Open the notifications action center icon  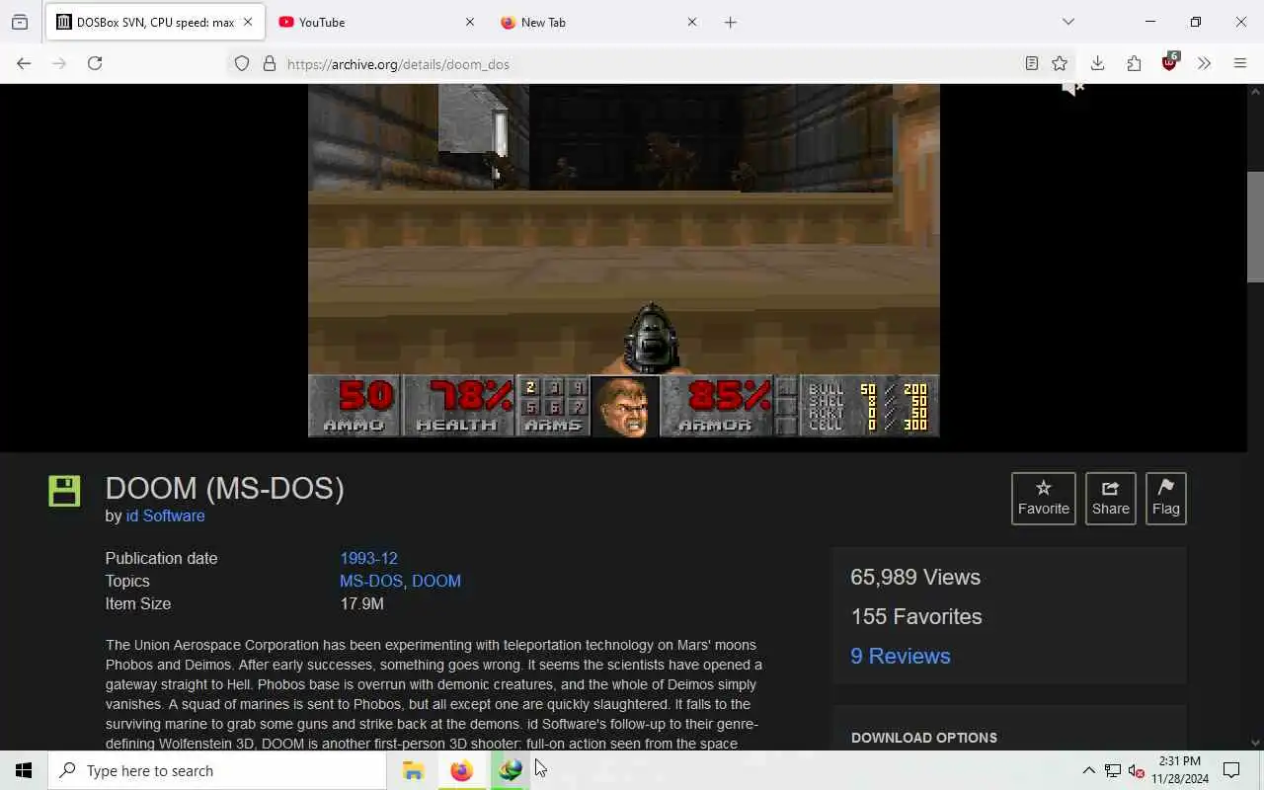[x=1231, y=770]
